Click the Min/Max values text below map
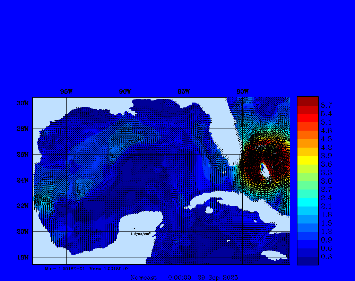 (88, 269)
